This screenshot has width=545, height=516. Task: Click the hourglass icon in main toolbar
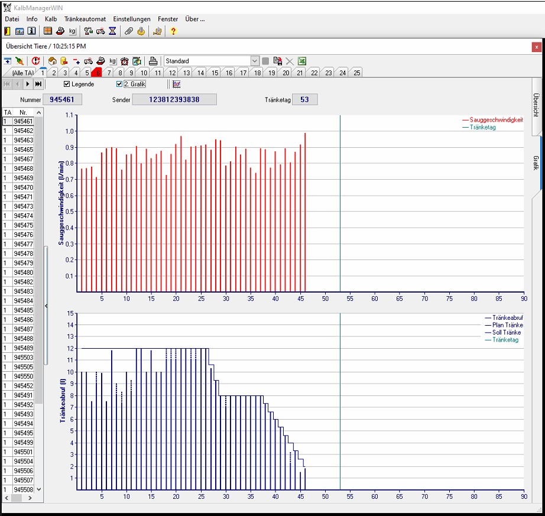112,31
